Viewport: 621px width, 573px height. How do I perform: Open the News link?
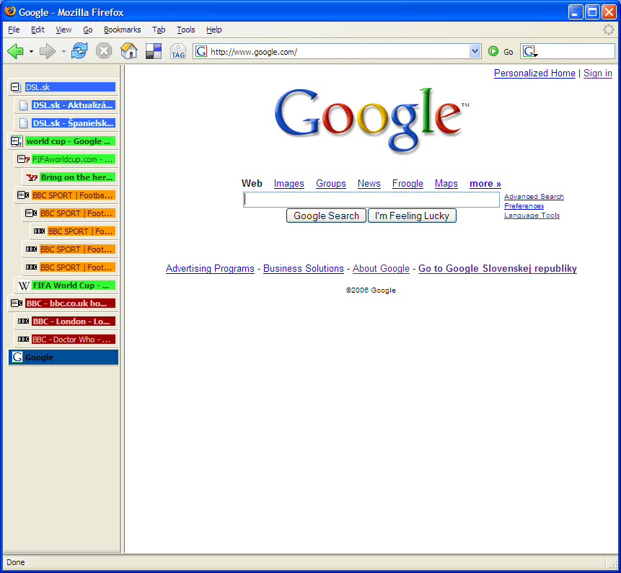coord(369,184)
